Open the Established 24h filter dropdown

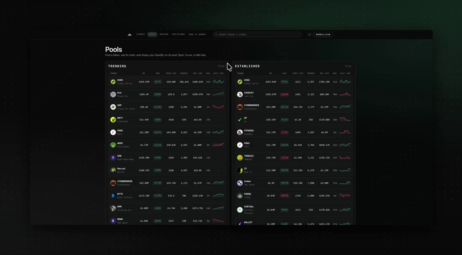click(x=348, y=66)
